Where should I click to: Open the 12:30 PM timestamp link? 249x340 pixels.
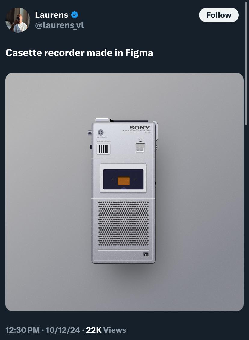tap(23, 330)
